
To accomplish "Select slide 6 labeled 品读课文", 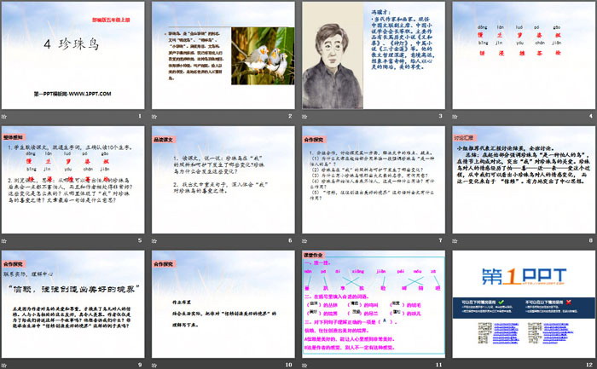I will point(223,180).
